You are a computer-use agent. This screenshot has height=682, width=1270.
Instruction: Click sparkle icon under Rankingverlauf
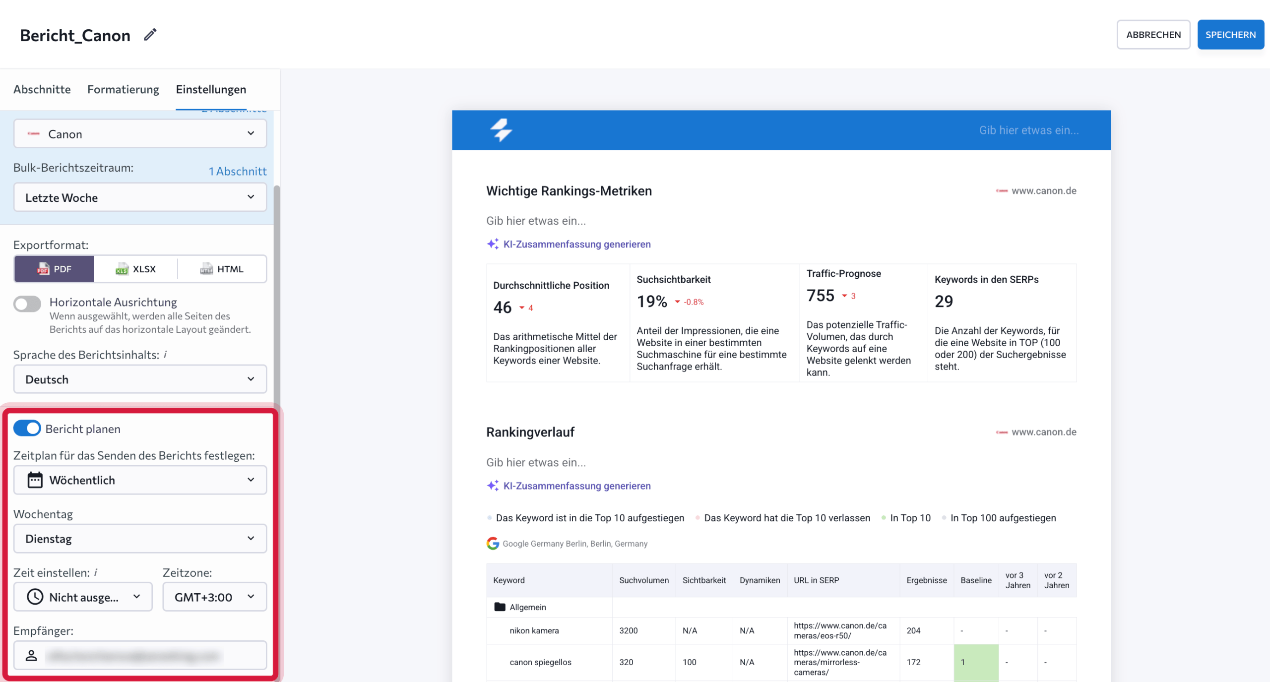493,486
